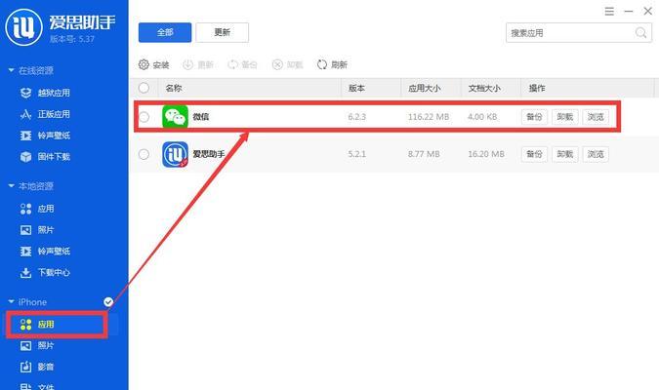This screenshot has width=659, height=390.
Task: Select the 爱思助手 row checkbox
Action: pos(144,154)
